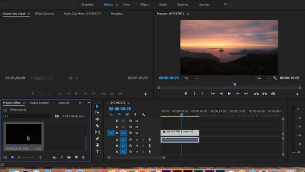The width and height of the screenshot is (305, 172).
Task: Open Program monitor settings wrench
Action: 275,78
